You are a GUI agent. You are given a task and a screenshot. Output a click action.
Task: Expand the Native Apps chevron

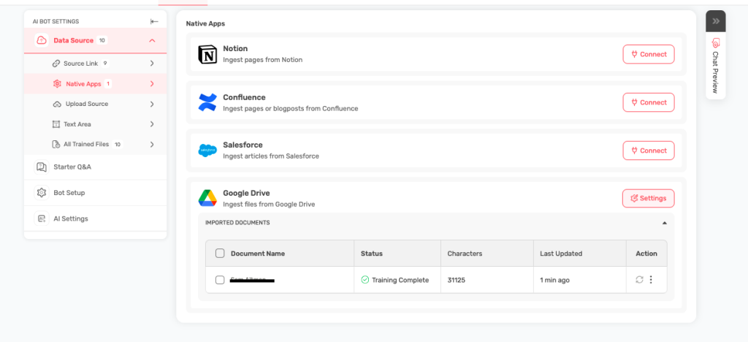point(152,84)
